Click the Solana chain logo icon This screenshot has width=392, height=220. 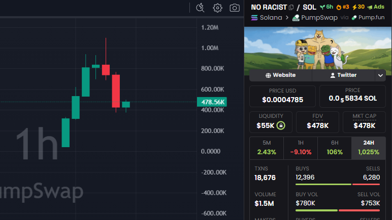(x=254, y=18)
